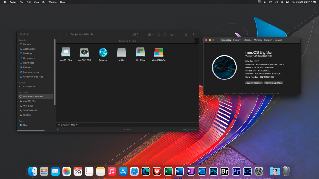Launch Brave browser from the Dock
Screen dimensions: 319x179
click(157, 171)
